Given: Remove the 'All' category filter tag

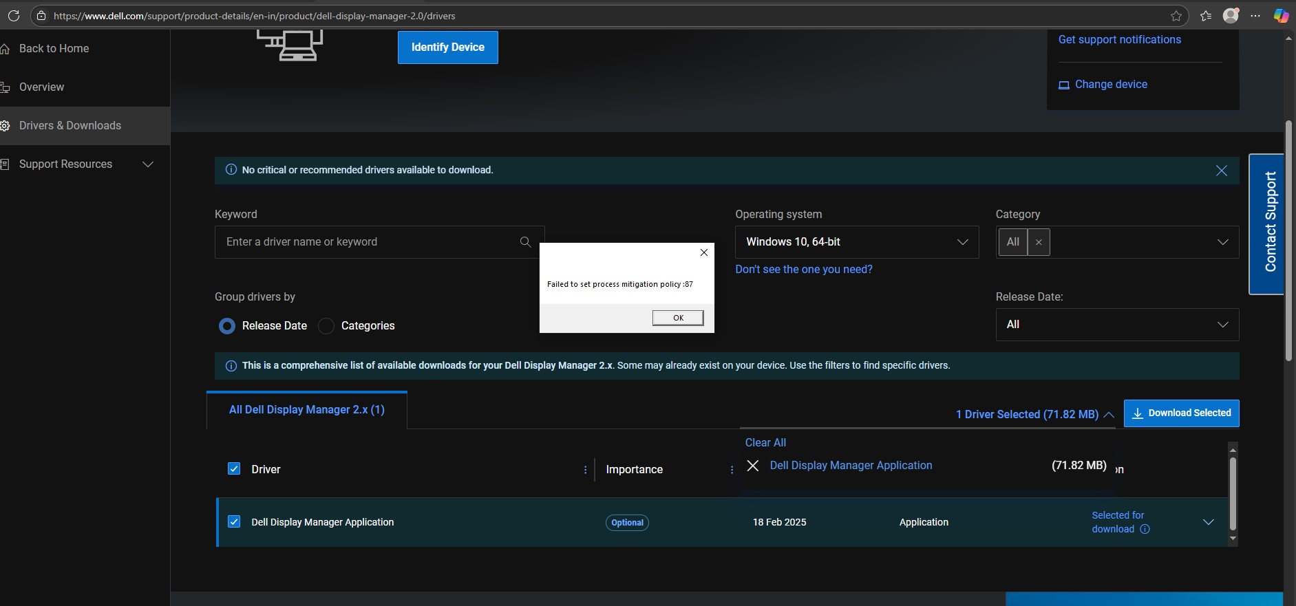Looking at the screenshot, I should tap(1039, 242).
